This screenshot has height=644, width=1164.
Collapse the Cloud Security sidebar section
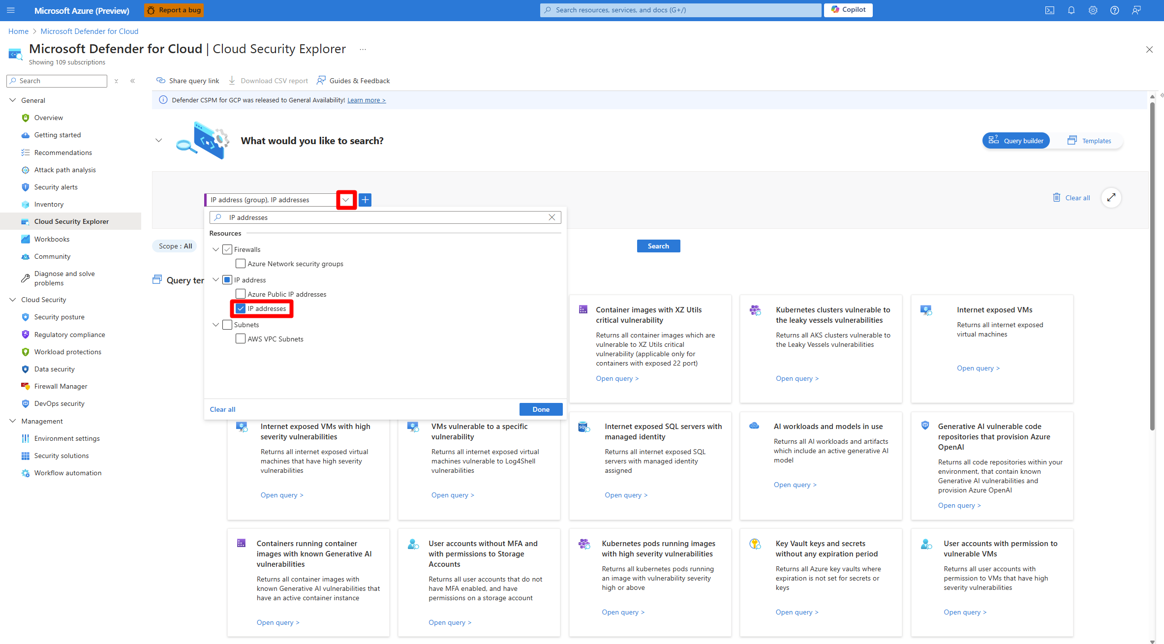(x=13, y=300)
